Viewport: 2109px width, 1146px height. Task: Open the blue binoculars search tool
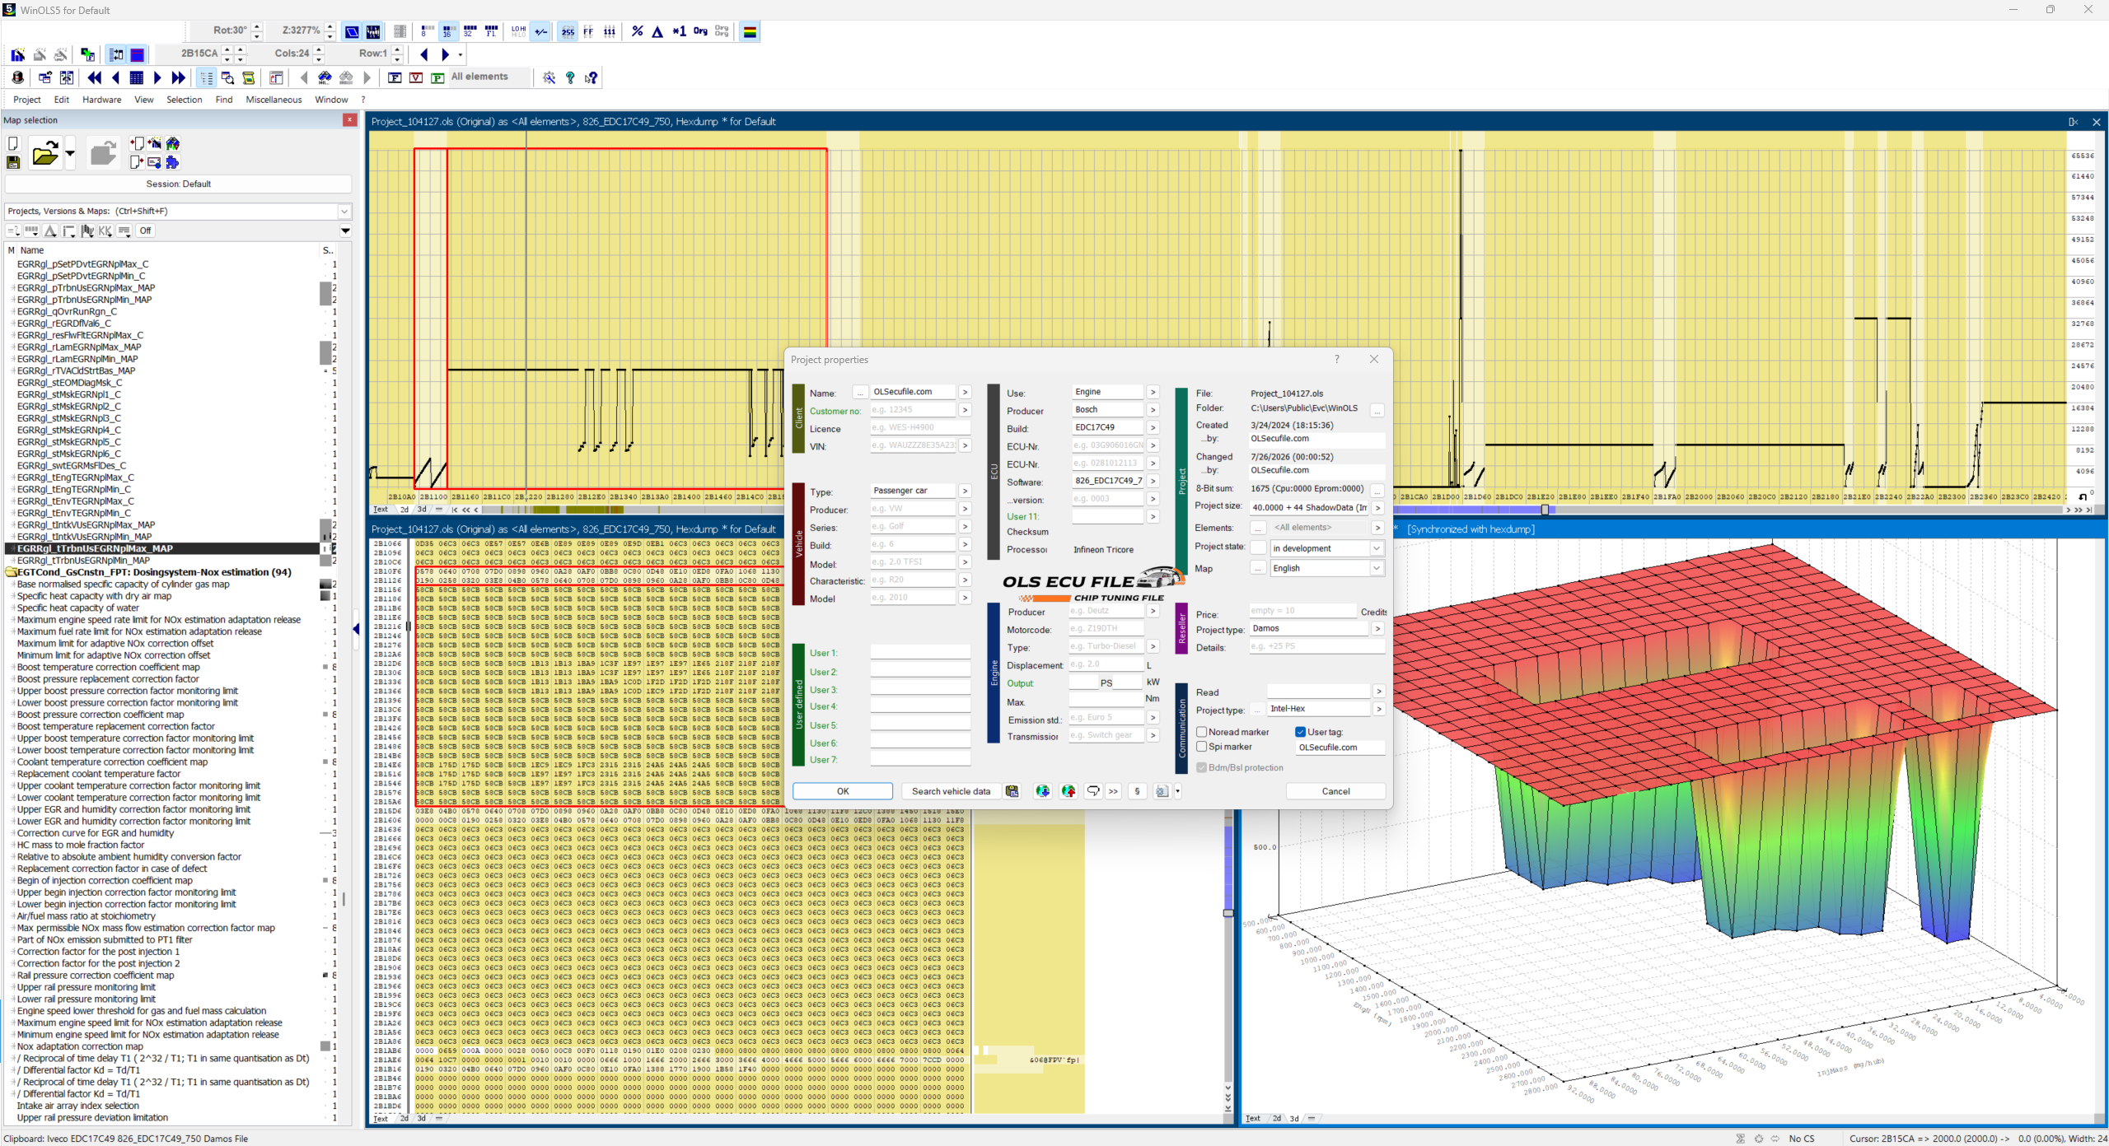[x=325, y=77]
